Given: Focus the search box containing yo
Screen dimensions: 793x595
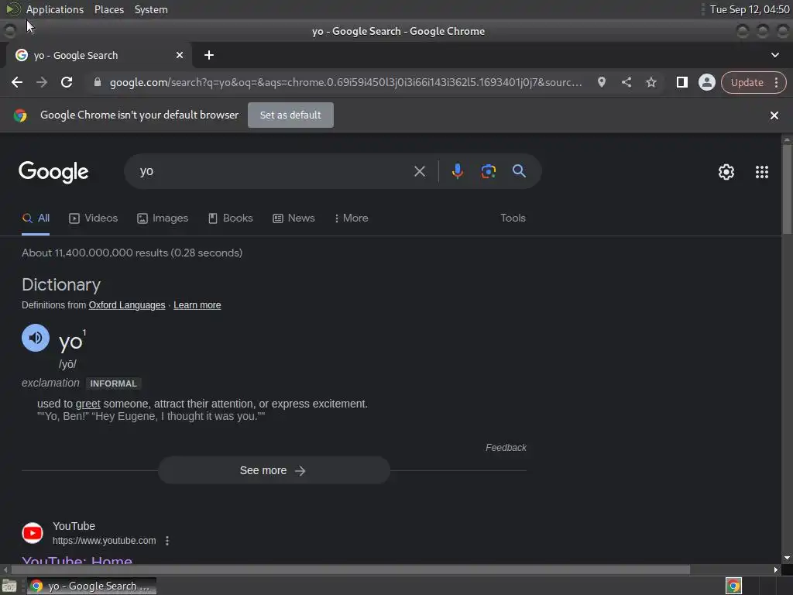Looking at the screenshot, I should (273, 171).
